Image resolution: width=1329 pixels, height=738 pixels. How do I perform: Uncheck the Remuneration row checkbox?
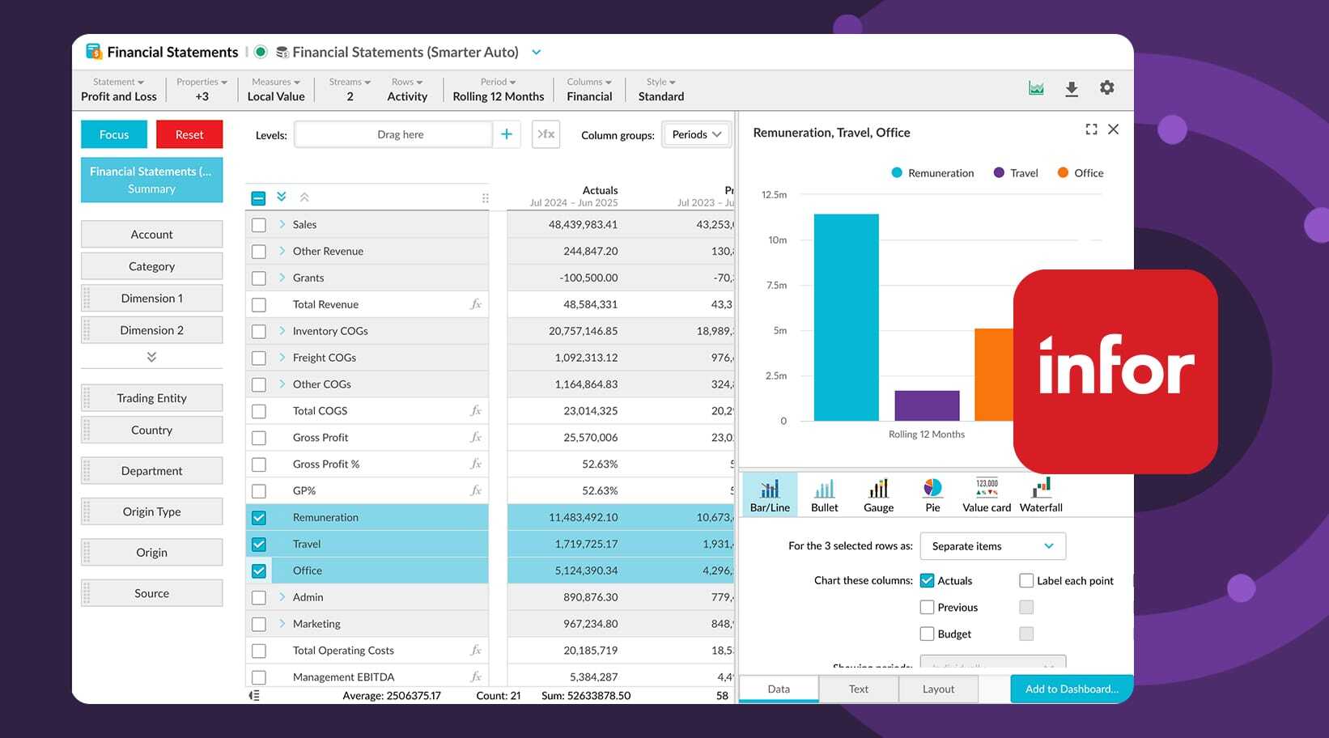(258, 517)
